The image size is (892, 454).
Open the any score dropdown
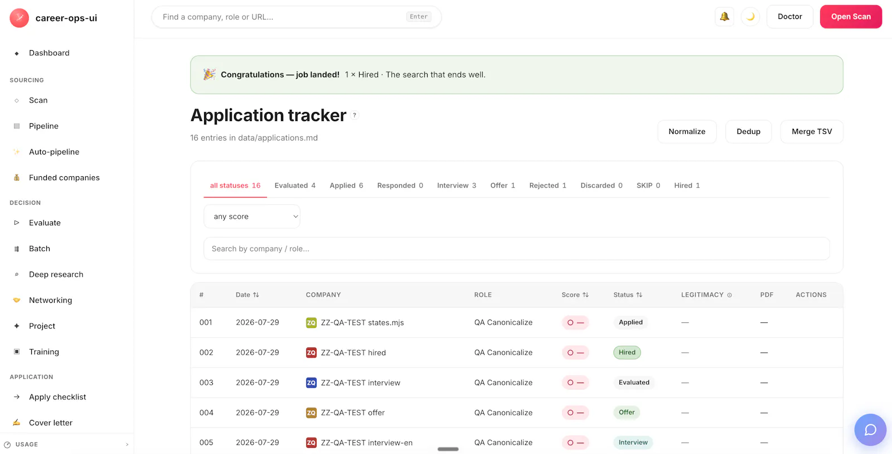pos(252,216)
